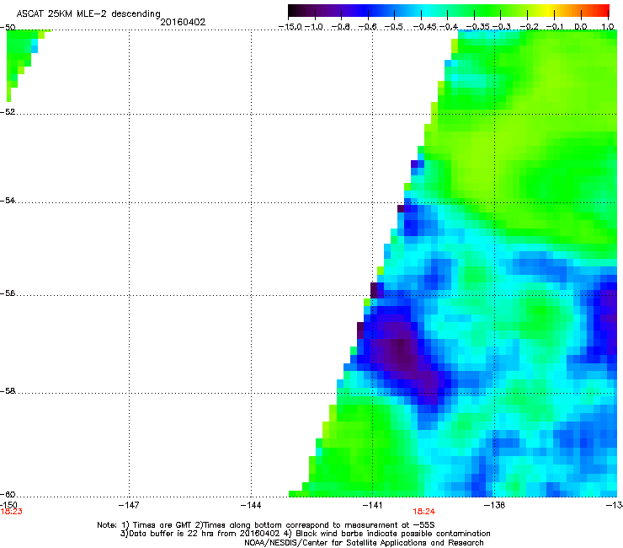Image resolution: width=623 pixels, height=548 pixels.
Task: Click the -15.0 color scale label
Action: point(290,27)
